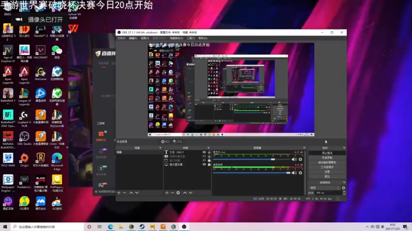Open Age of Empires IV desktop icon
This screenshot has height=231, width=412.
(8, 54)
